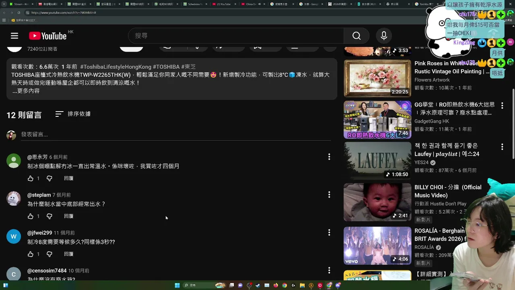Viewport: 515px width, 290px height.
Task: Open the Pink Roses painting video thumbnail
Action: [377, 78]
